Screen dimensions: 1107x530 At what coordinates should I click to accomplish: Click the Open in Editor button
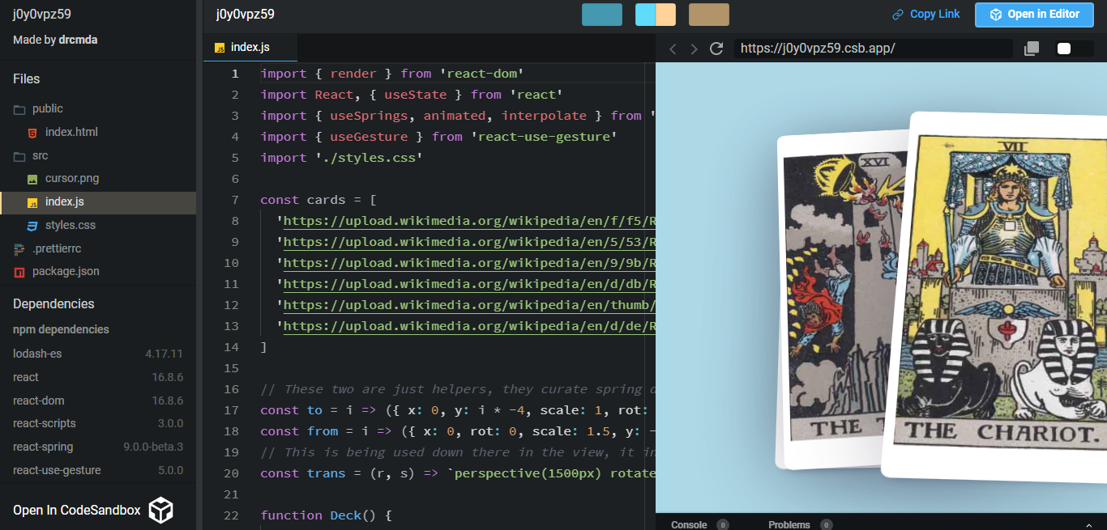pos(1034,15)
